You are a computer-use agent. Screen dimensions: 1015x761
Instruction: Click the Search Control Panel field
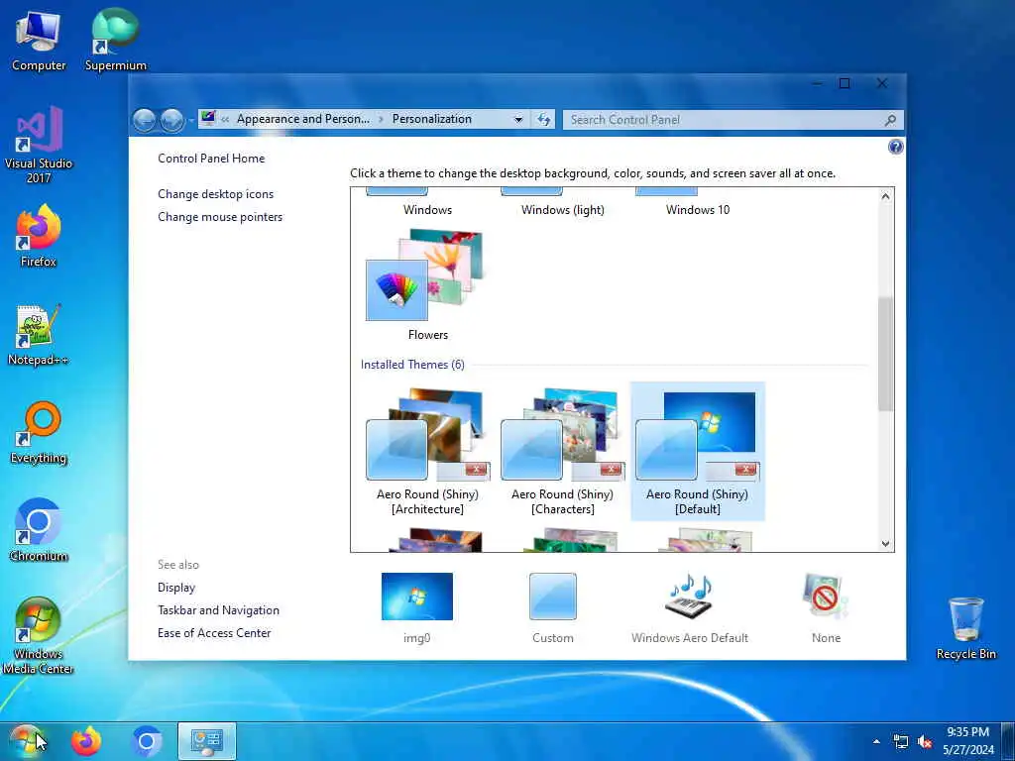[x=733, y=119]
